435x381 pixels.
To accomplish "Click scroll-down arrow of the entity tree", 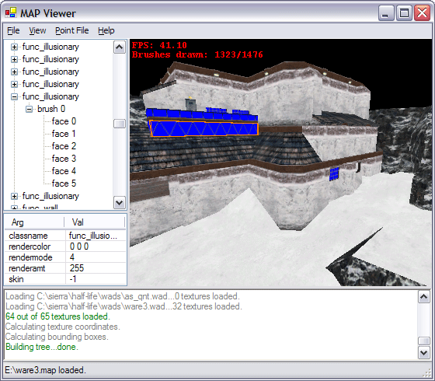I will pos(120,202).
